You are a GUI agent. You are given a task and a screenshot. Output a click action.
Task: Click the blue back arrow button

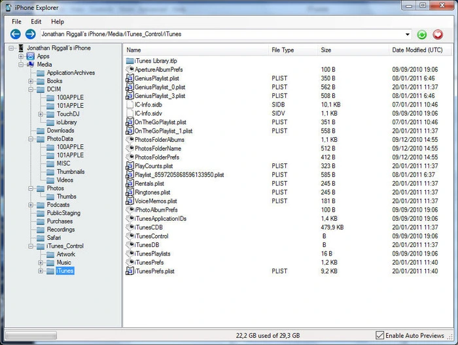point(16,34)
